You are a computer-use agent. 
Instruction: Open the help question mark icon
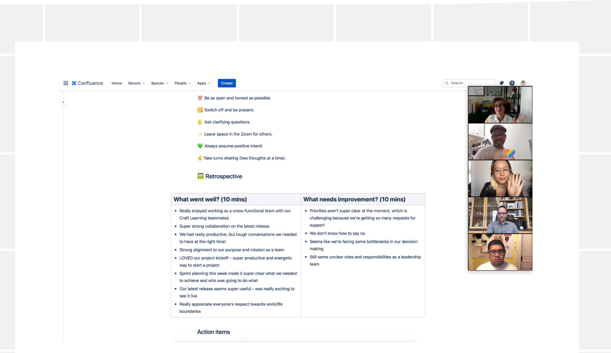(512, 83)
